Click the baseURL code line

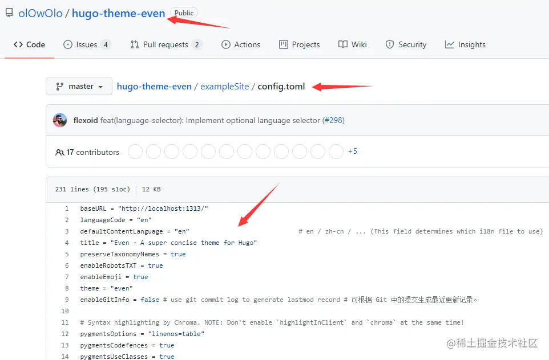144,208
